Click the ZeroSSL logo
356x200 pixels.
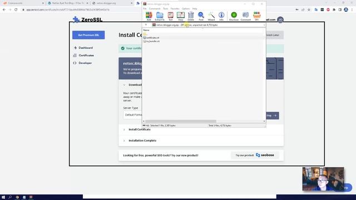(88, 19)
